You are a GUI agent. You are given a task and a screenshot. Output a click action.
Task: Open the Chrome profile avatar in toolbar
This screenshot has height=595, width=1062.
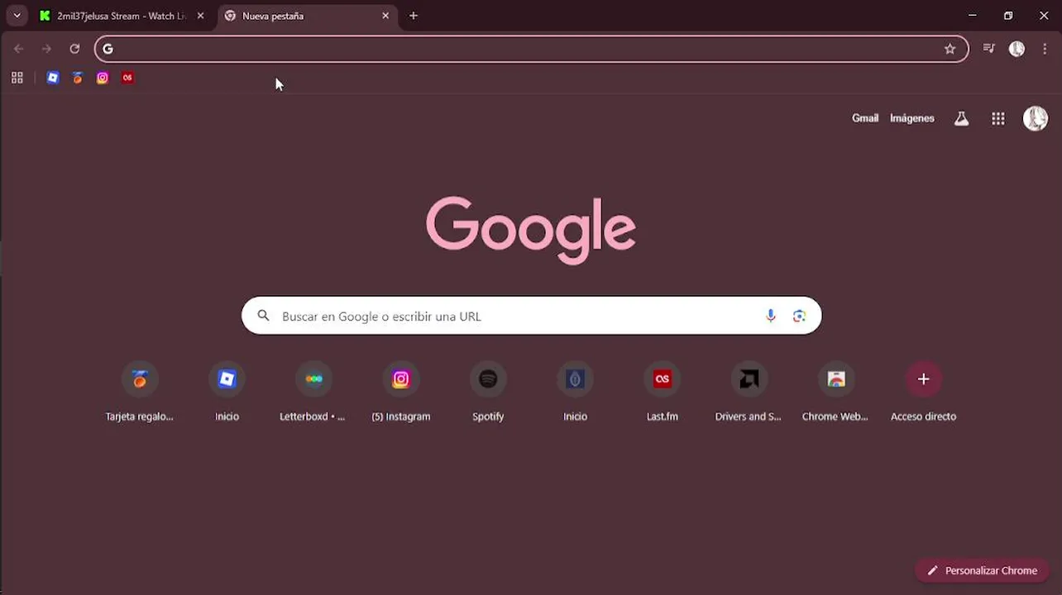pos(1017,49)
